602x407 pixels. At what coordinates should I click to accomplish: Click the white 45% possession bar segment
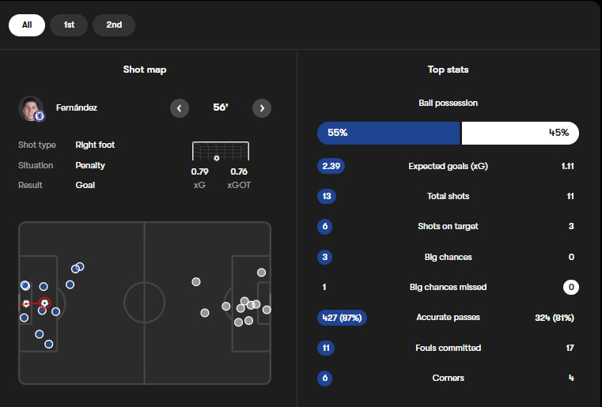(x=520, y=133)
